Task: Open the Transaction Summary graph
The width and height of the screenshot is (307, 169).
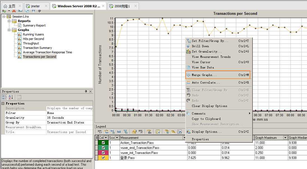Action: click(37, 48)
